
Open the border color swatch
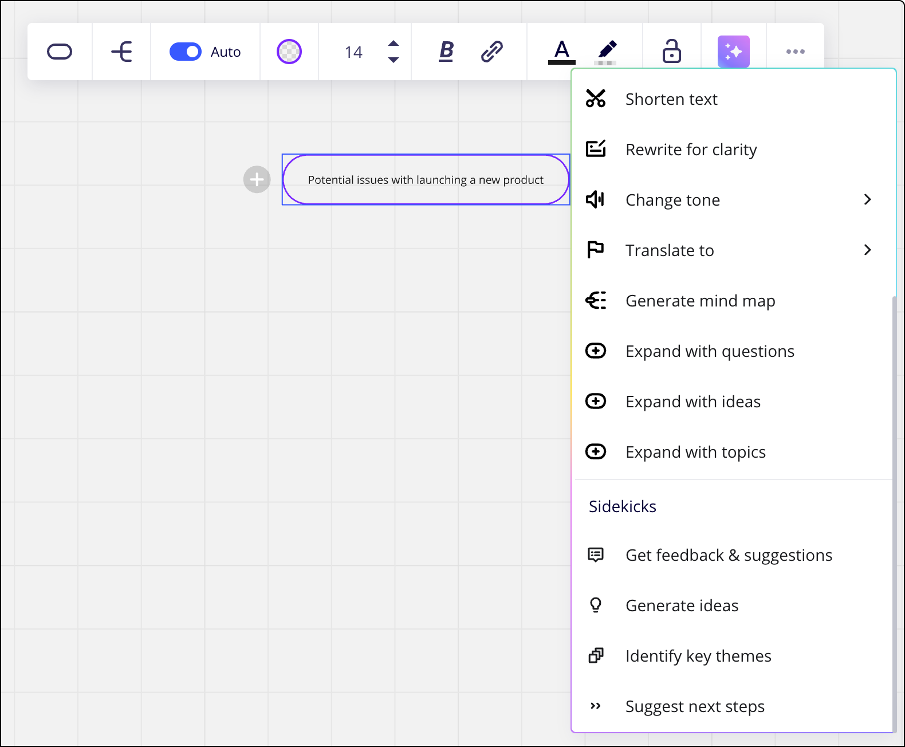pos(289,52)
